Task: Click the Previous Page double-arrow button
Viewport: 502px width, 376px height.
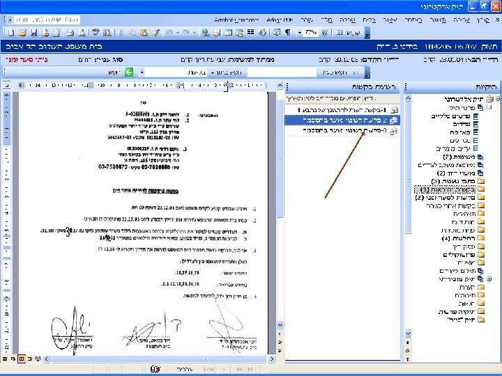Action: pyautogui.click(x=280, y=334)
